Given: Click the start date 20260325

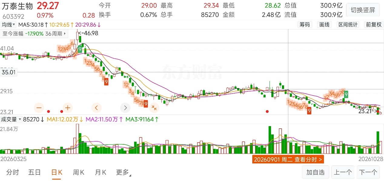Looking at the screenshot, I should (x=14, y=159).
